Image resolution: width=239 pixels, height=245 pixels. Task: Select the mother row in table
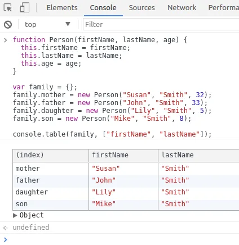tap(126, 169)
